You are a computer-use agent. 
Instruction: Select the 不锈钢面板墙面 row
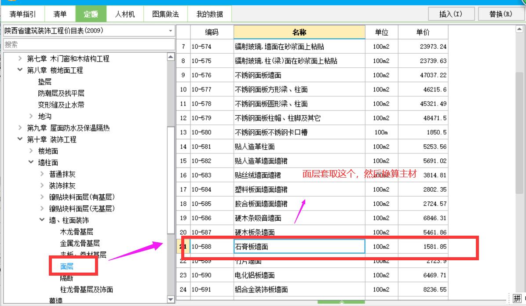pyautogui.click(x=312, y=75)
